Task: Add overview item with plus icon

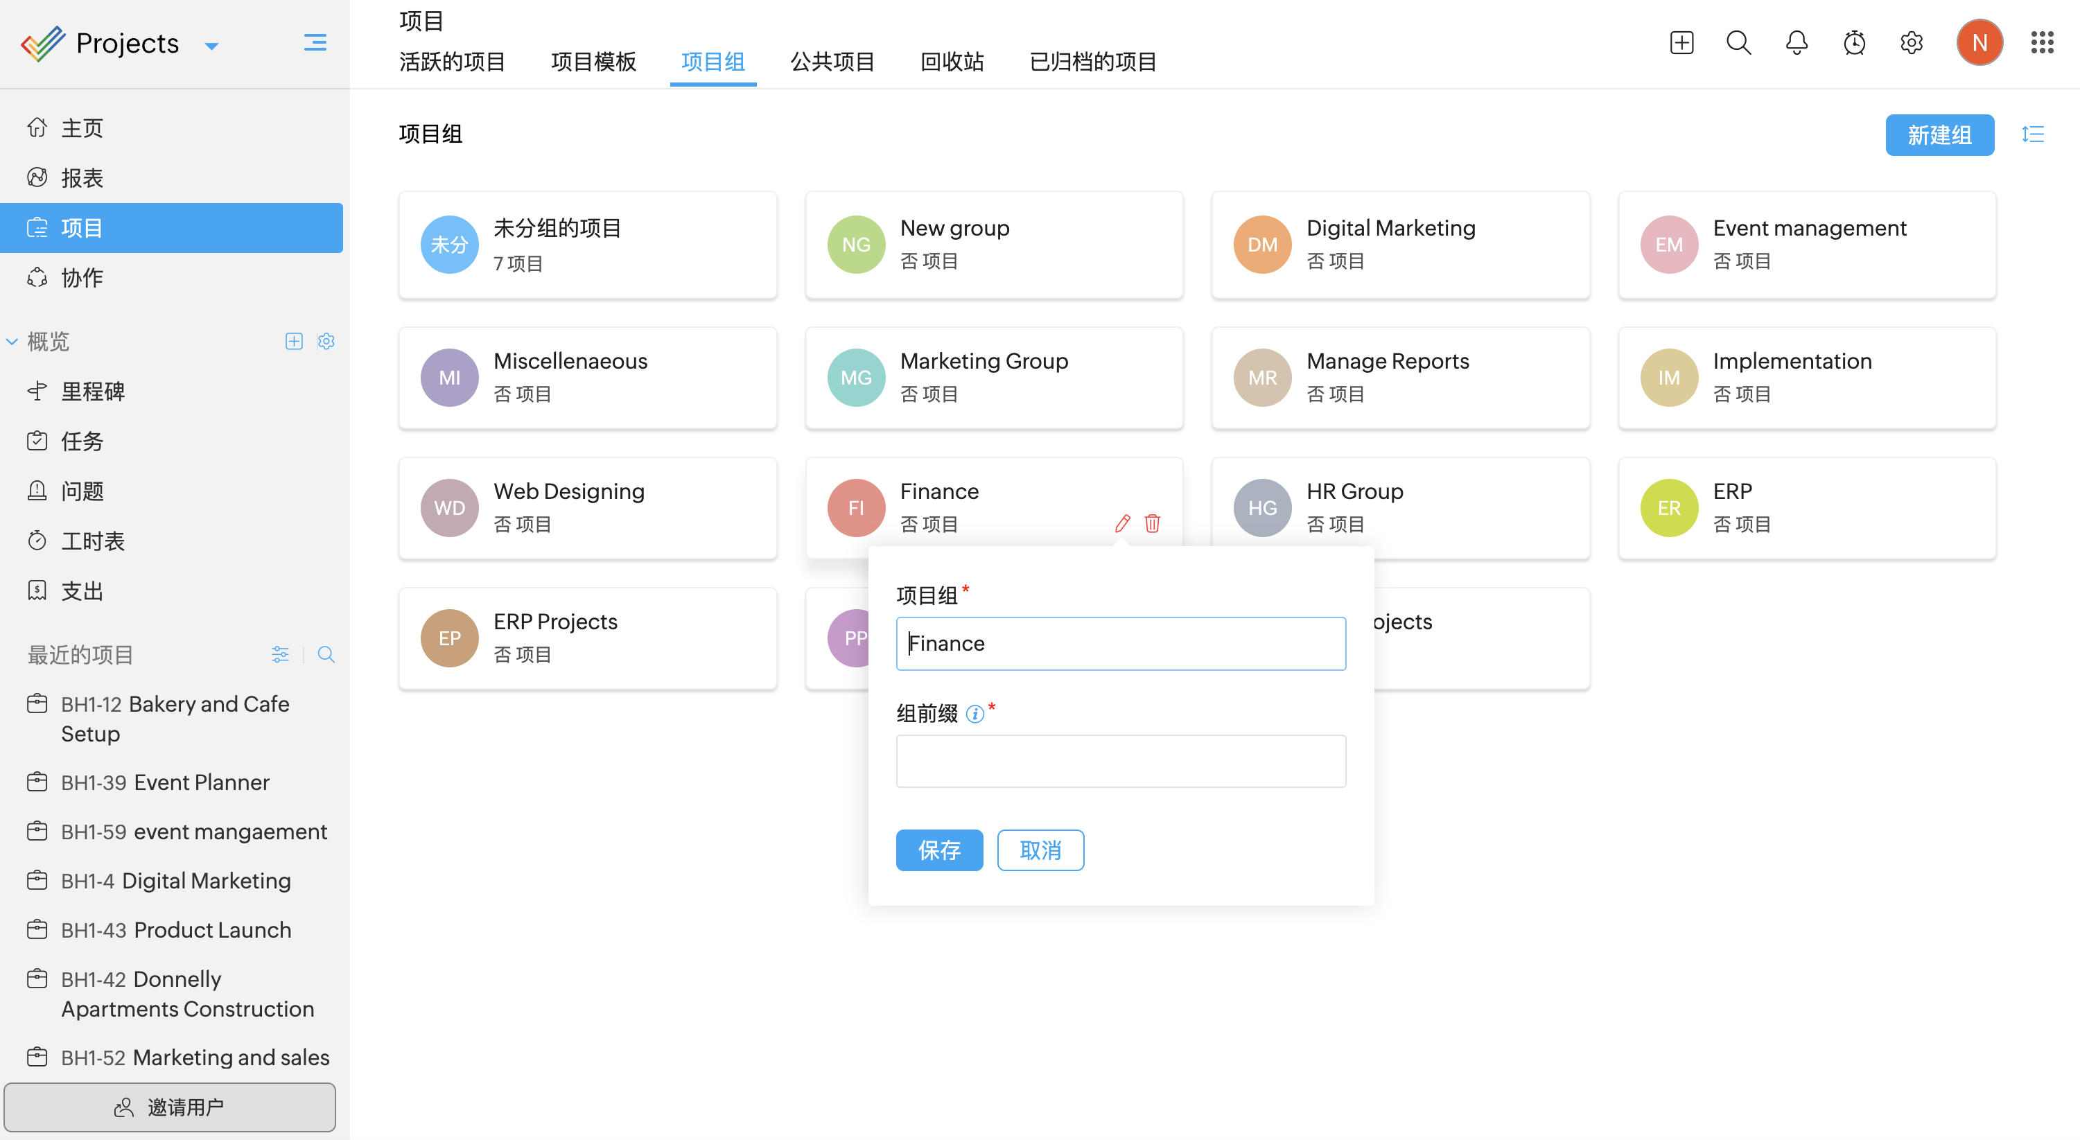Action: click(x=294, y=342)
